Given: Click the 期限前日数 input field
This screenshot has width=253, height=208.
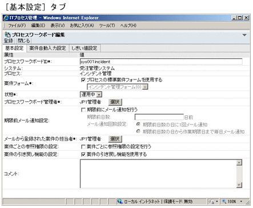Looking at the screenshot, I should [159, 117].
